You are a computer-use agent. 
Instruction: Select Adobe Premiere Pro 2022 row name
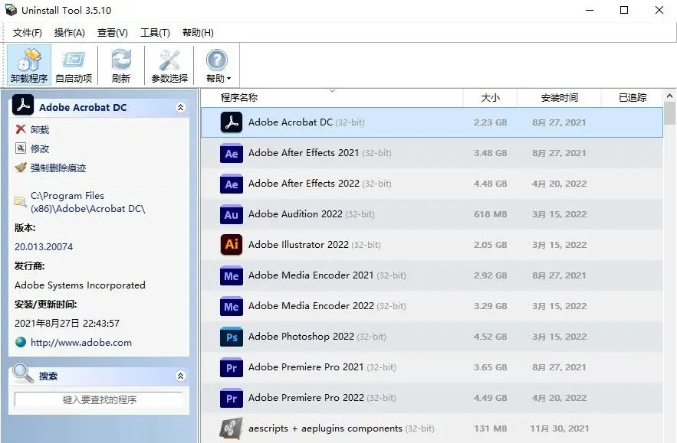(x=306, y=398)
